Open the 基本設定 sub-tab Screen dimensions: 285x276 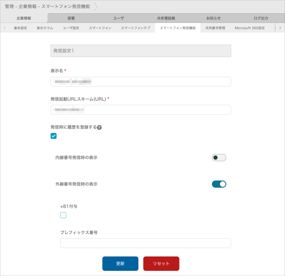tap(20, 28)
